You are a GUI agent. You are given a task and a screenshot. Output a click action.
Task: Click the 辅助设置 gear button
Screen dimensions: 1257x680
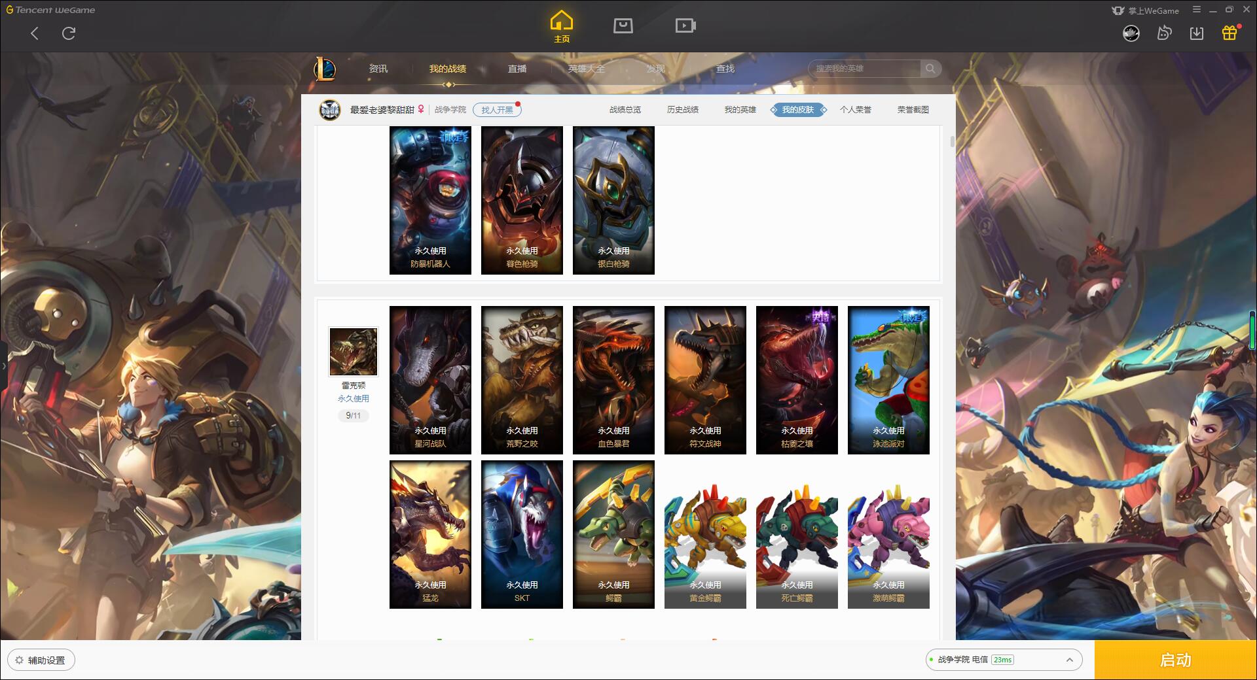pyautogui.click(x=41, y=660)
